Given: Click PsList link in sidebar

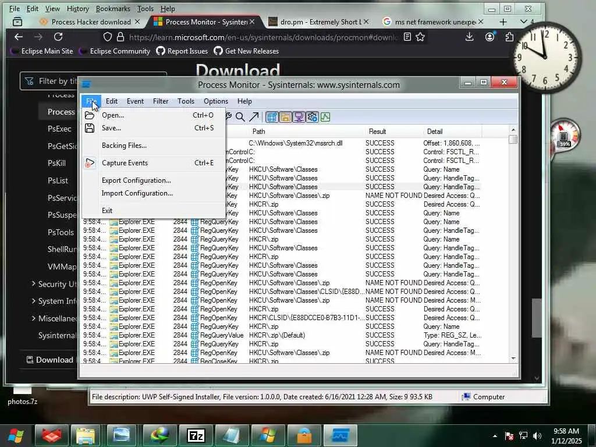Looking at the screenshot, I should (x=58, y=180).
